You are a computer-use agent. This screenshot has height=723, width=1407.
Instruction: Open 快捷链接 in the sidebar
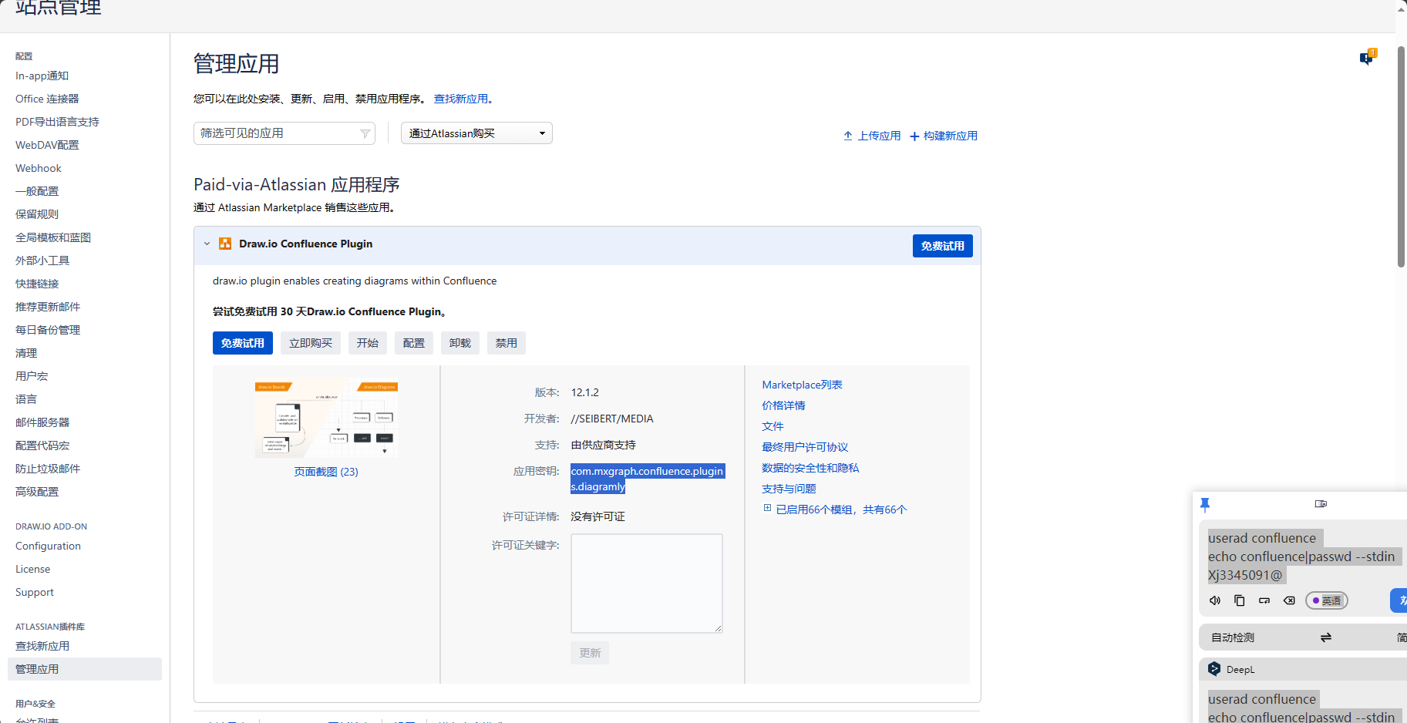[37, 284]
